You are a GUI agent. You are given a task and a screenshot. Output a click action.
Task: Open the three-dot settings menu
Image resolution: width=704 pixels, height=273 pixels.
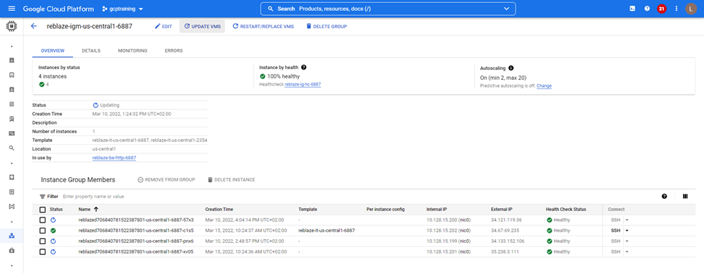tap(677, 9)
